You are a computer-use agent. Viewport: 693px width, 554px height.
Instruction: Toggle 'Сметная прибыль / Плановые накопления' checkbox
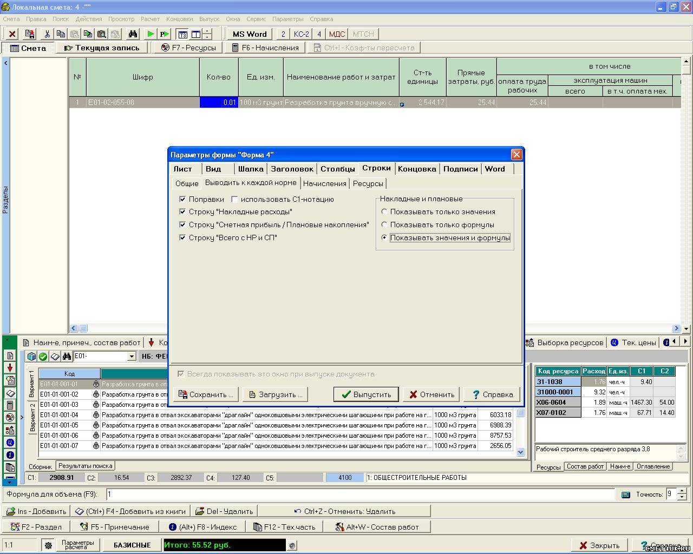(182, 225)
